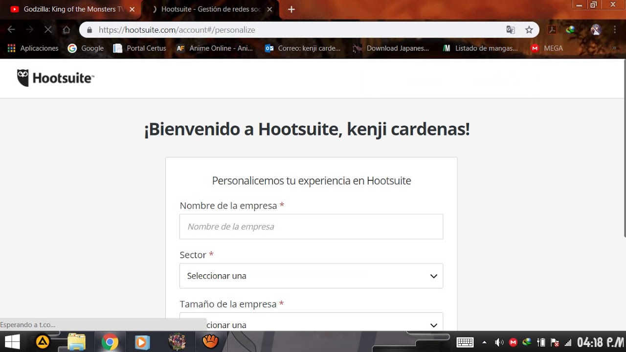Open the taskbar clock showing 04:18 P.M
Screen dimensions: 626x352
click(x=601, y=342)
